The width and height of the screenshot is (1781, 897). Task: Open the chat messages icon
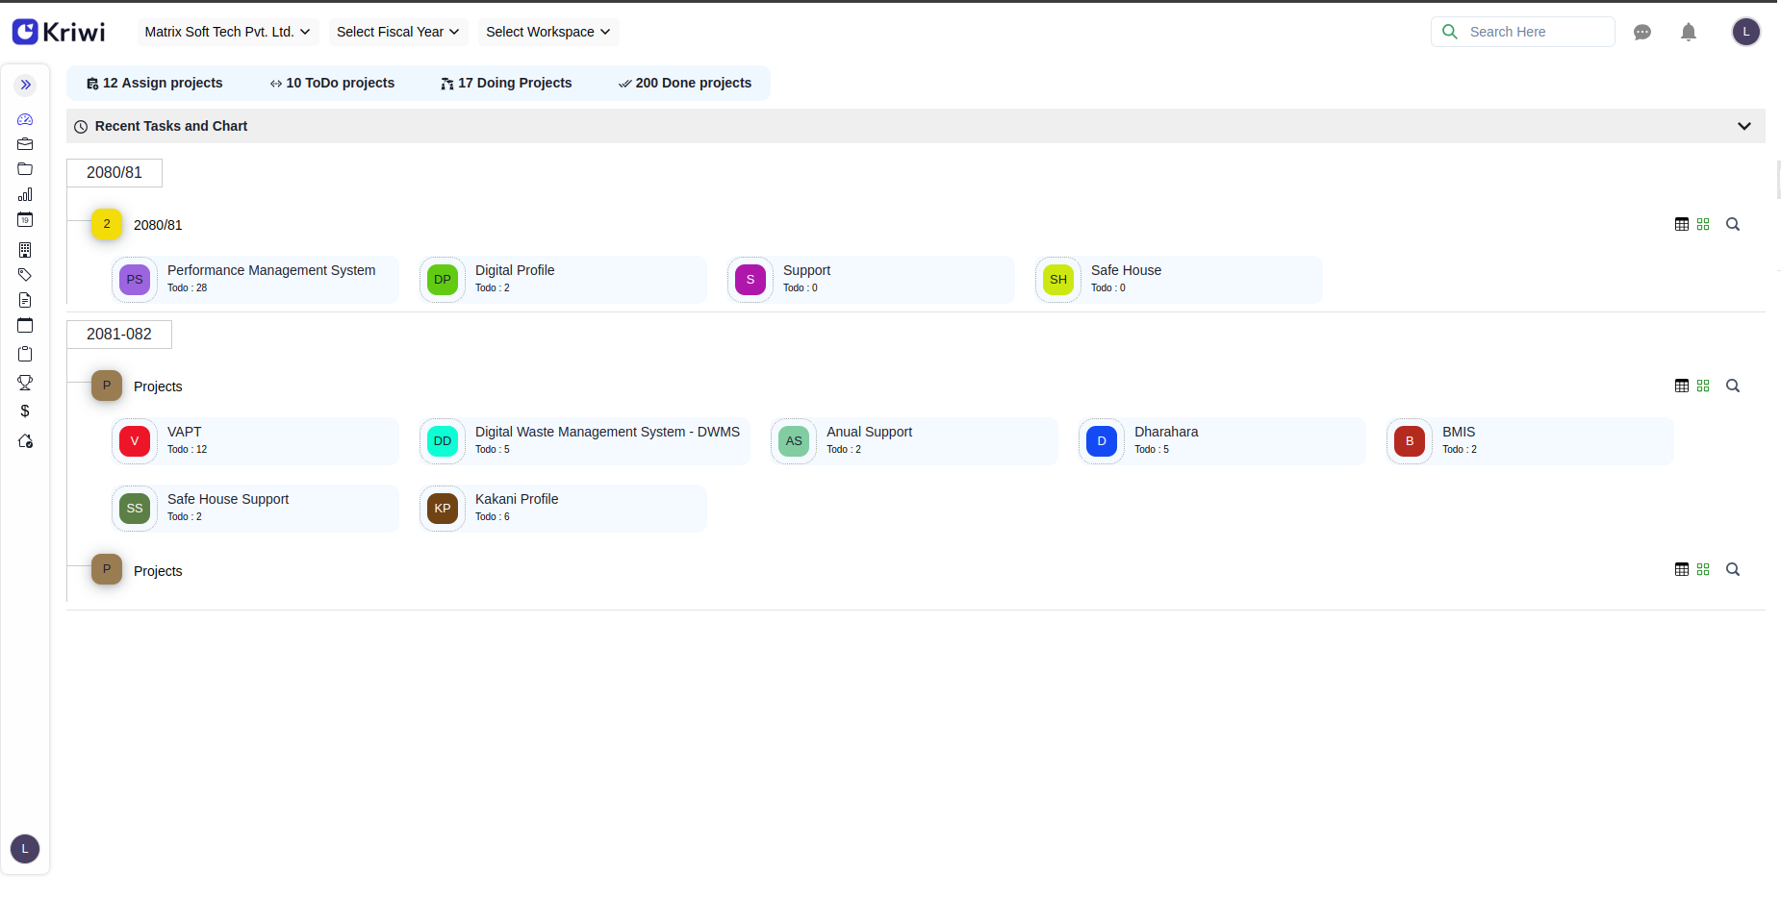click(x=1642, y=33)
